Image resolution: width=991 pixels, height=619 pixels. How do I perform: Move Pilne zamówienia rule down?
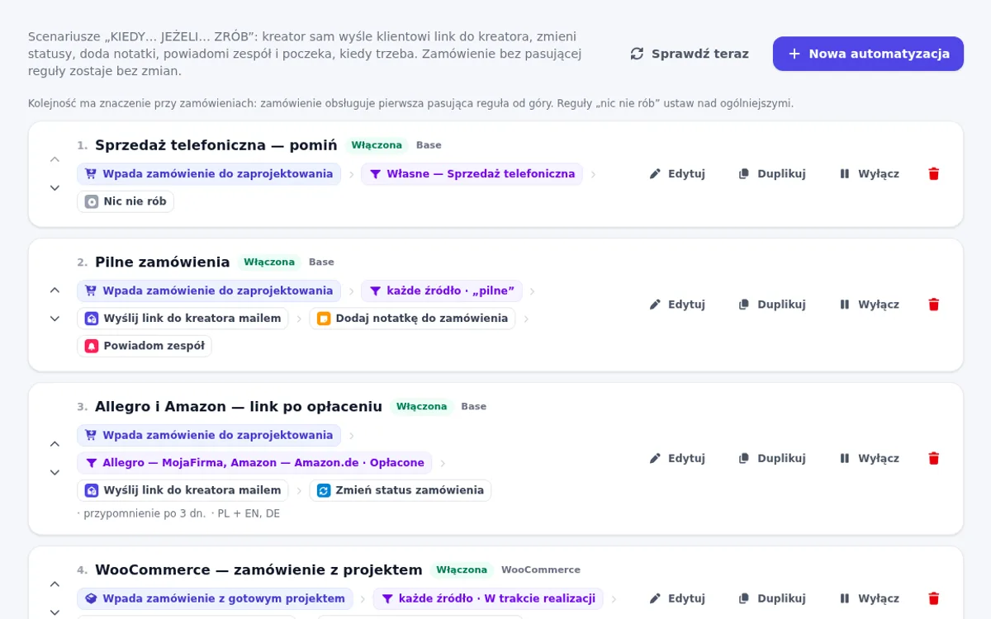click(x=55, y=319)
